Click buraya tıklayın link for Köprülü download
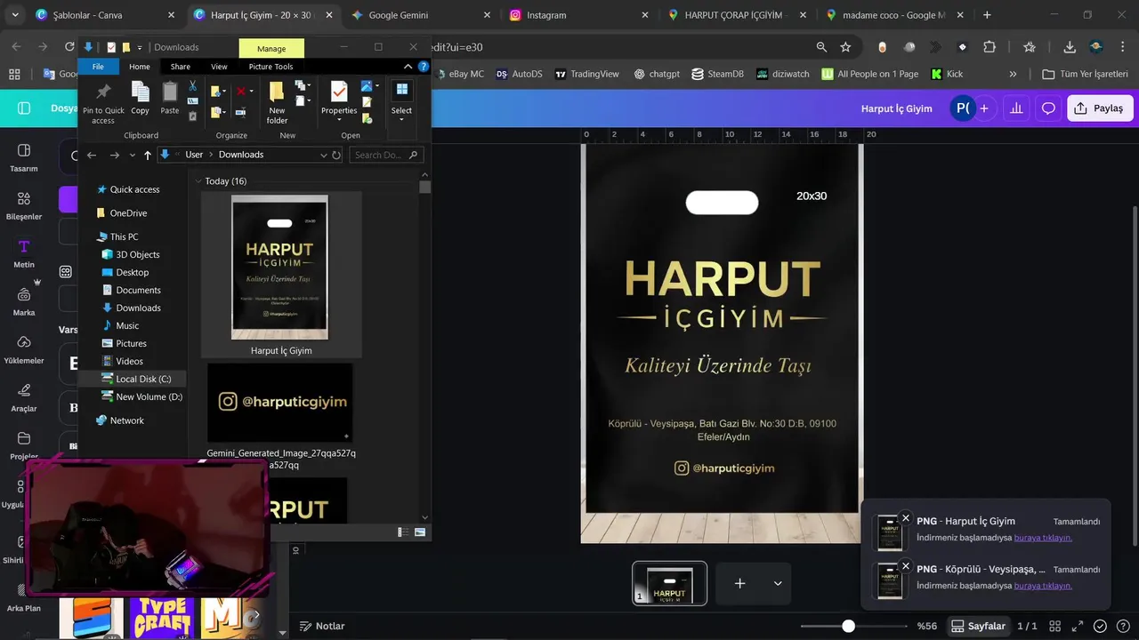The height and width of the screenshot is (640, 1139). tap(1043, 586)
